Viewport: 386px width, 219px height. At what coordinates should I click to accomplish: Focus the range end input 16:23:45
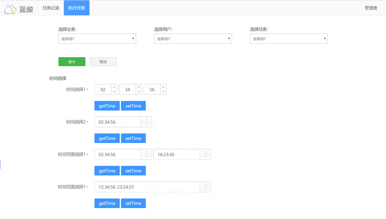177,154
